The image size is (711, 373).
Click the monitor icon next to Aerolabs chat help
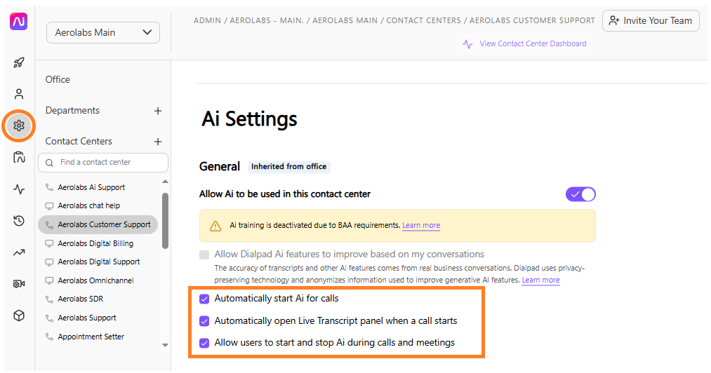pos(49,205)
